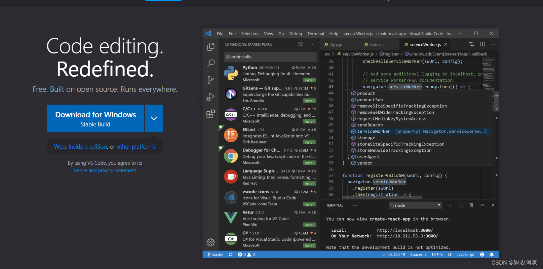Image resolution: width=543 pixels, height=269 pixels.
Task: Open terminal panel ellipsis menu
Action: tap(355, 205)
